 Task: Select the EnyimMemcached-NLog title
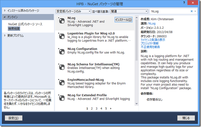coord(86,80)
